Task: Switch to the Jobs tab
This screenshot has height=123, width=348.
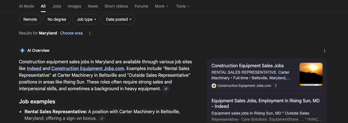Action: pyautogui.click(x=57, y=6)
